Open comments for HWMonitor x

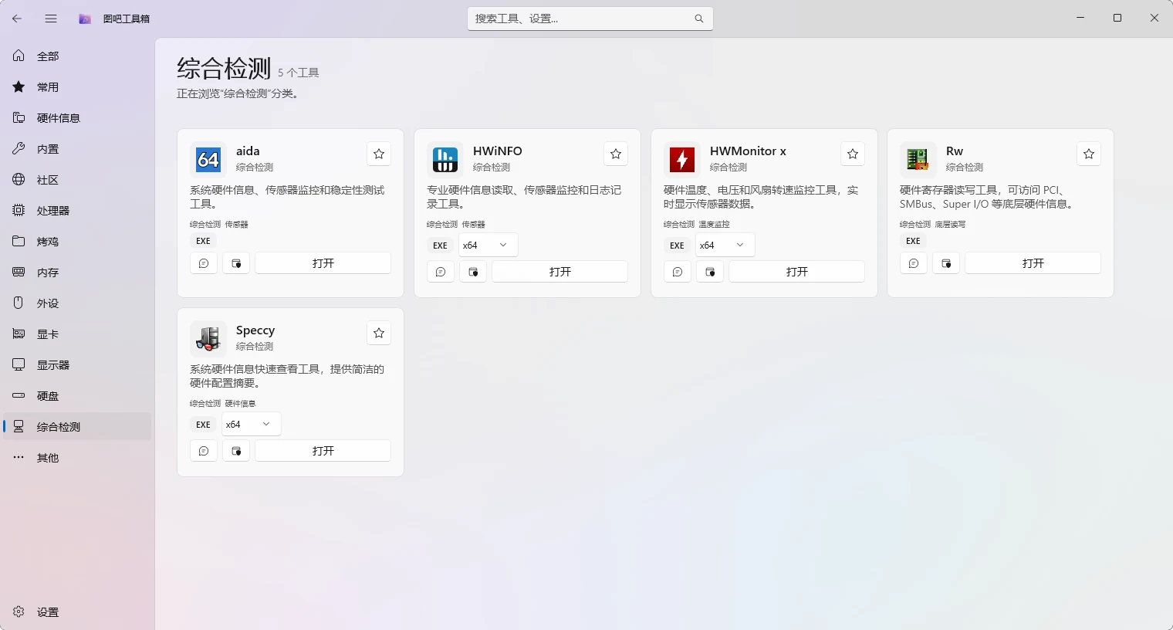[678, 272]
